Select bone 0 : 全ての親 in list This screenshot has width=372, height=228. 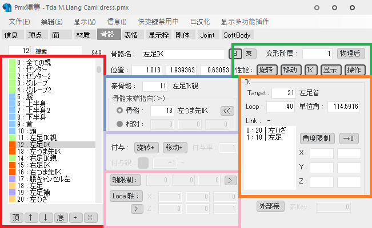52,63
